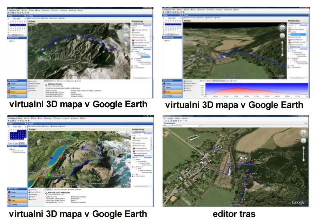Select the 5.71 km red waypoint marker

[x=241, y=202]
